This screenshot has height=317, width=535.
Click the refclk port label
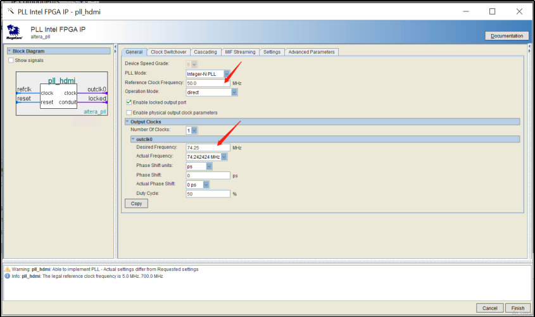point(24,89)
